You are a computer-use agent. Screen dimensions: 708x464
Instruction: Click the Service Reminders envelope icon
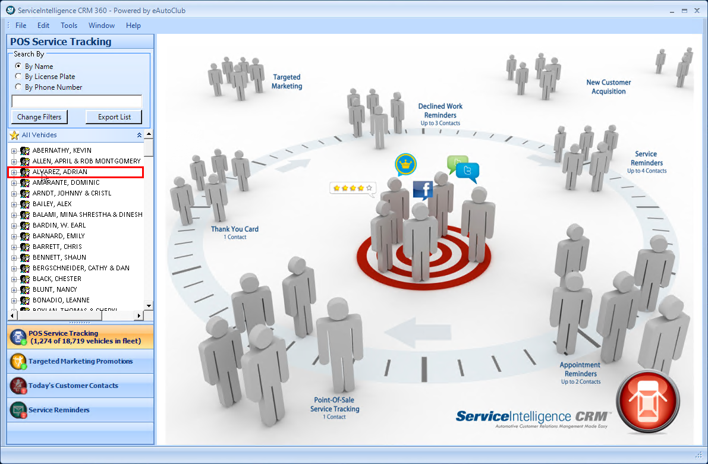18,410
